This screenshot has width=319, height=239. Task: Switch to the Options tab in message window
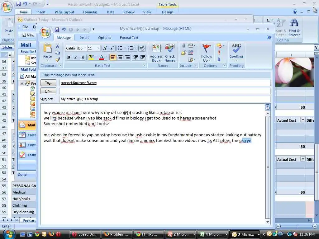(x=105, y=38)
